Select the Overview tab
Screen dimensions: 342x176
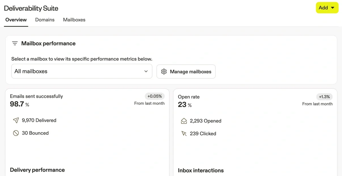16,20
